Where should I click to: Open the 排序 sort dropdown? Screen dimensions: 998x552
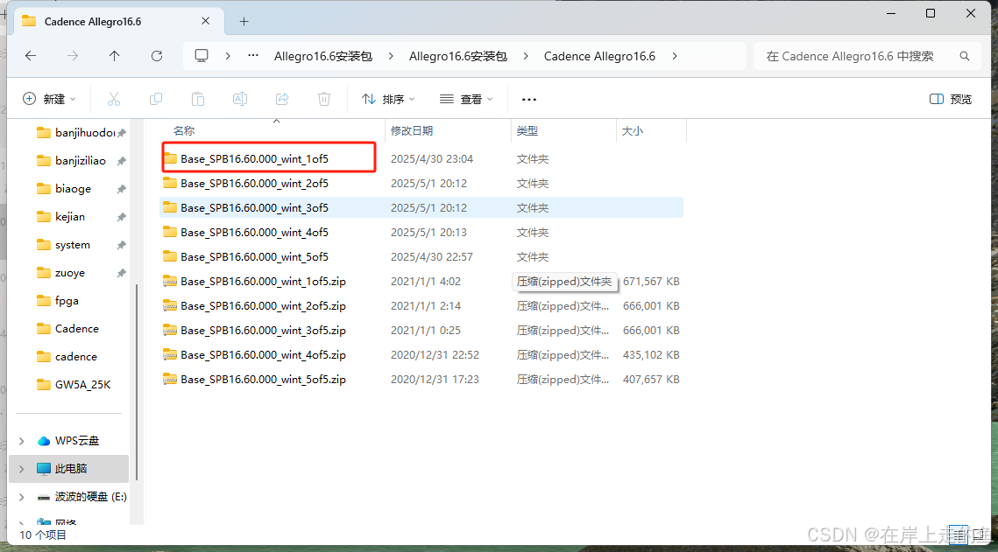(388, 99)
